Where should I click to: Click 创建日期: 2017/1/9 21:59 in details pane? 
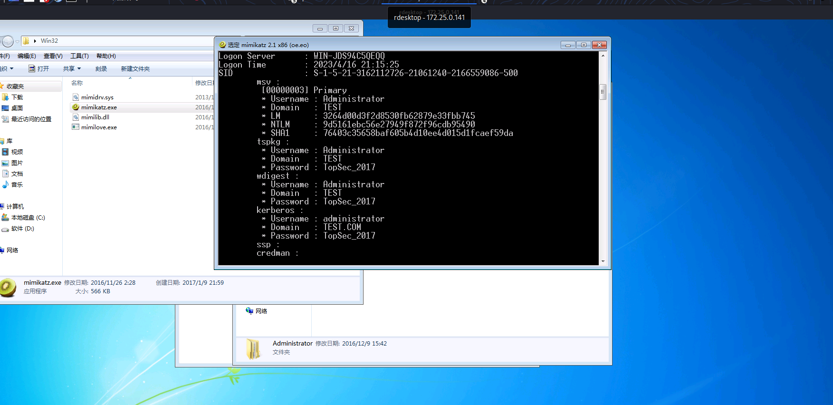190,282
